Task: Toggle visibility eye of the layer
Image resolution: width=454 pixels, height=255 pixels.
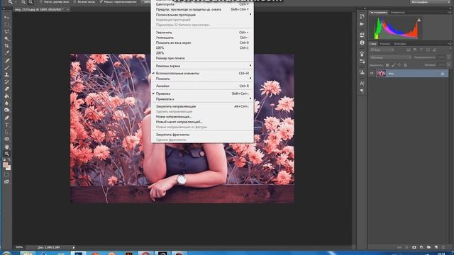Action: (x=372, y=74)
